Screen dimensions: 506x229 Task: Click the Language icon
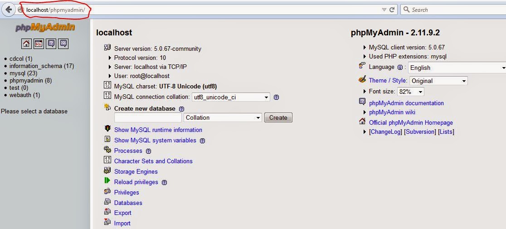coord(362,65)
